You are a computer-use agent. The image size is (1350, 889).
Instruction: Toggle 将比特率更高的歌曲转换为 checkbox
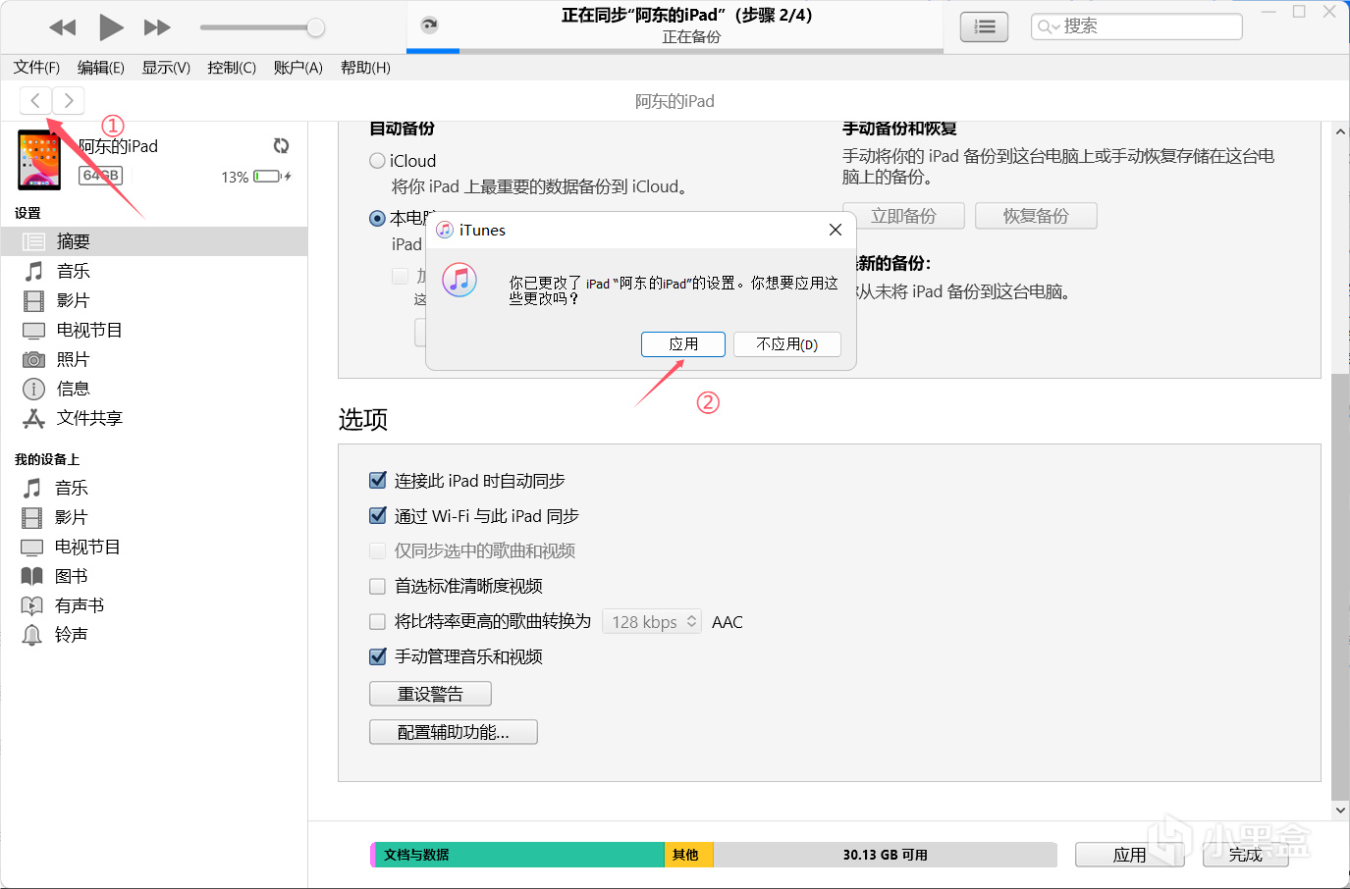377,621
